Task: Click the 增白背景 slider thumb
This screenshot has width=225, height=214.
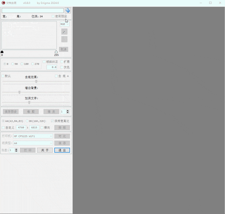Action: [19, 92]
